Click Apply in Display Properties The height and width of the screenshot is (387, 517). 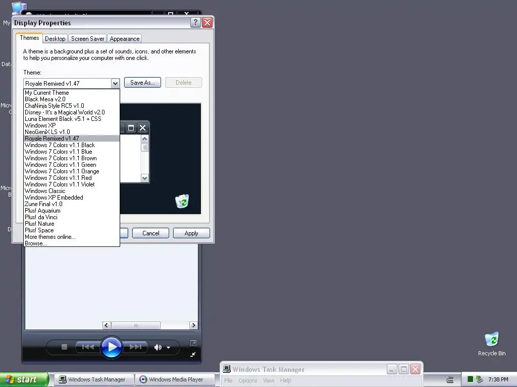191,233
